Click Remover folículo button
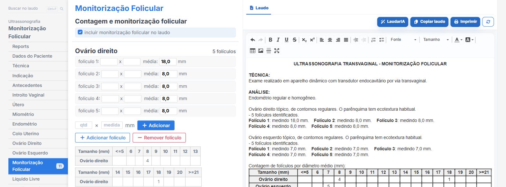 click(x=159, y=138)
